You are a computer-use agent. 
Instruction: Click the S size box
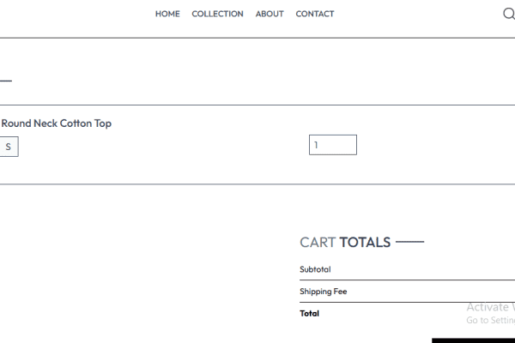[9, 147]
